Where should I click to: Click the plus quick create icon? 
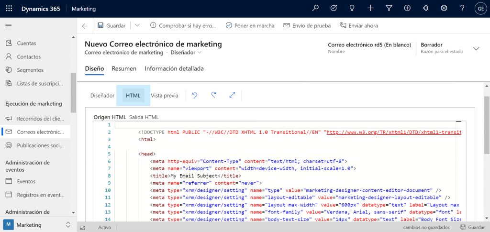[370, 9]
